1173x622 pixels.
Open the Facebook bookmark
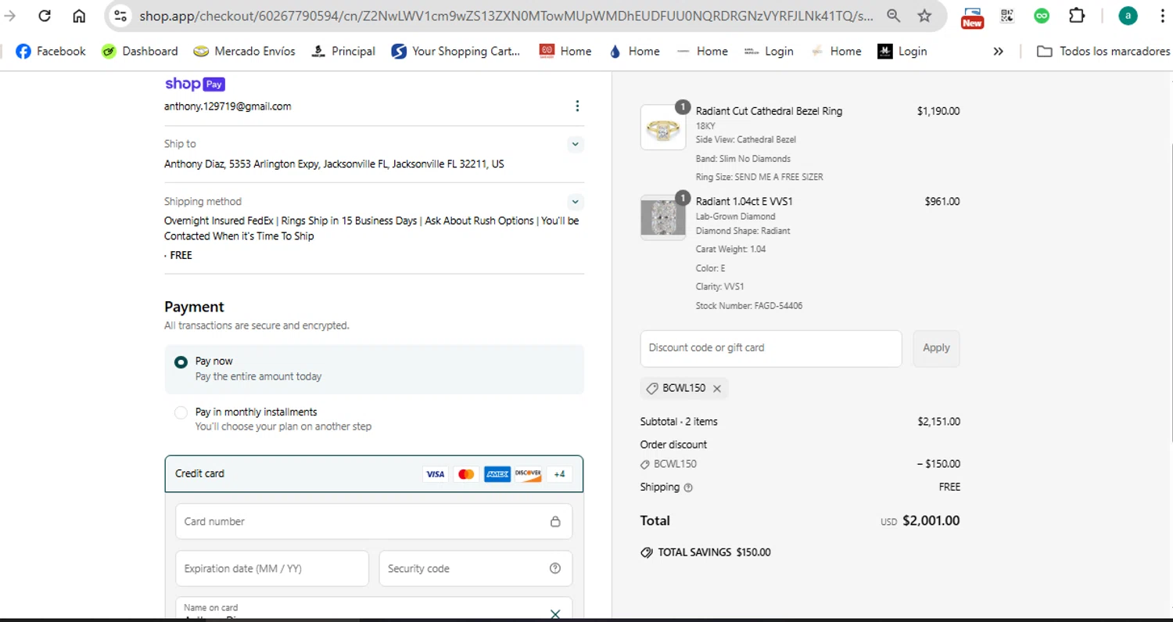(x=51, y=51)
